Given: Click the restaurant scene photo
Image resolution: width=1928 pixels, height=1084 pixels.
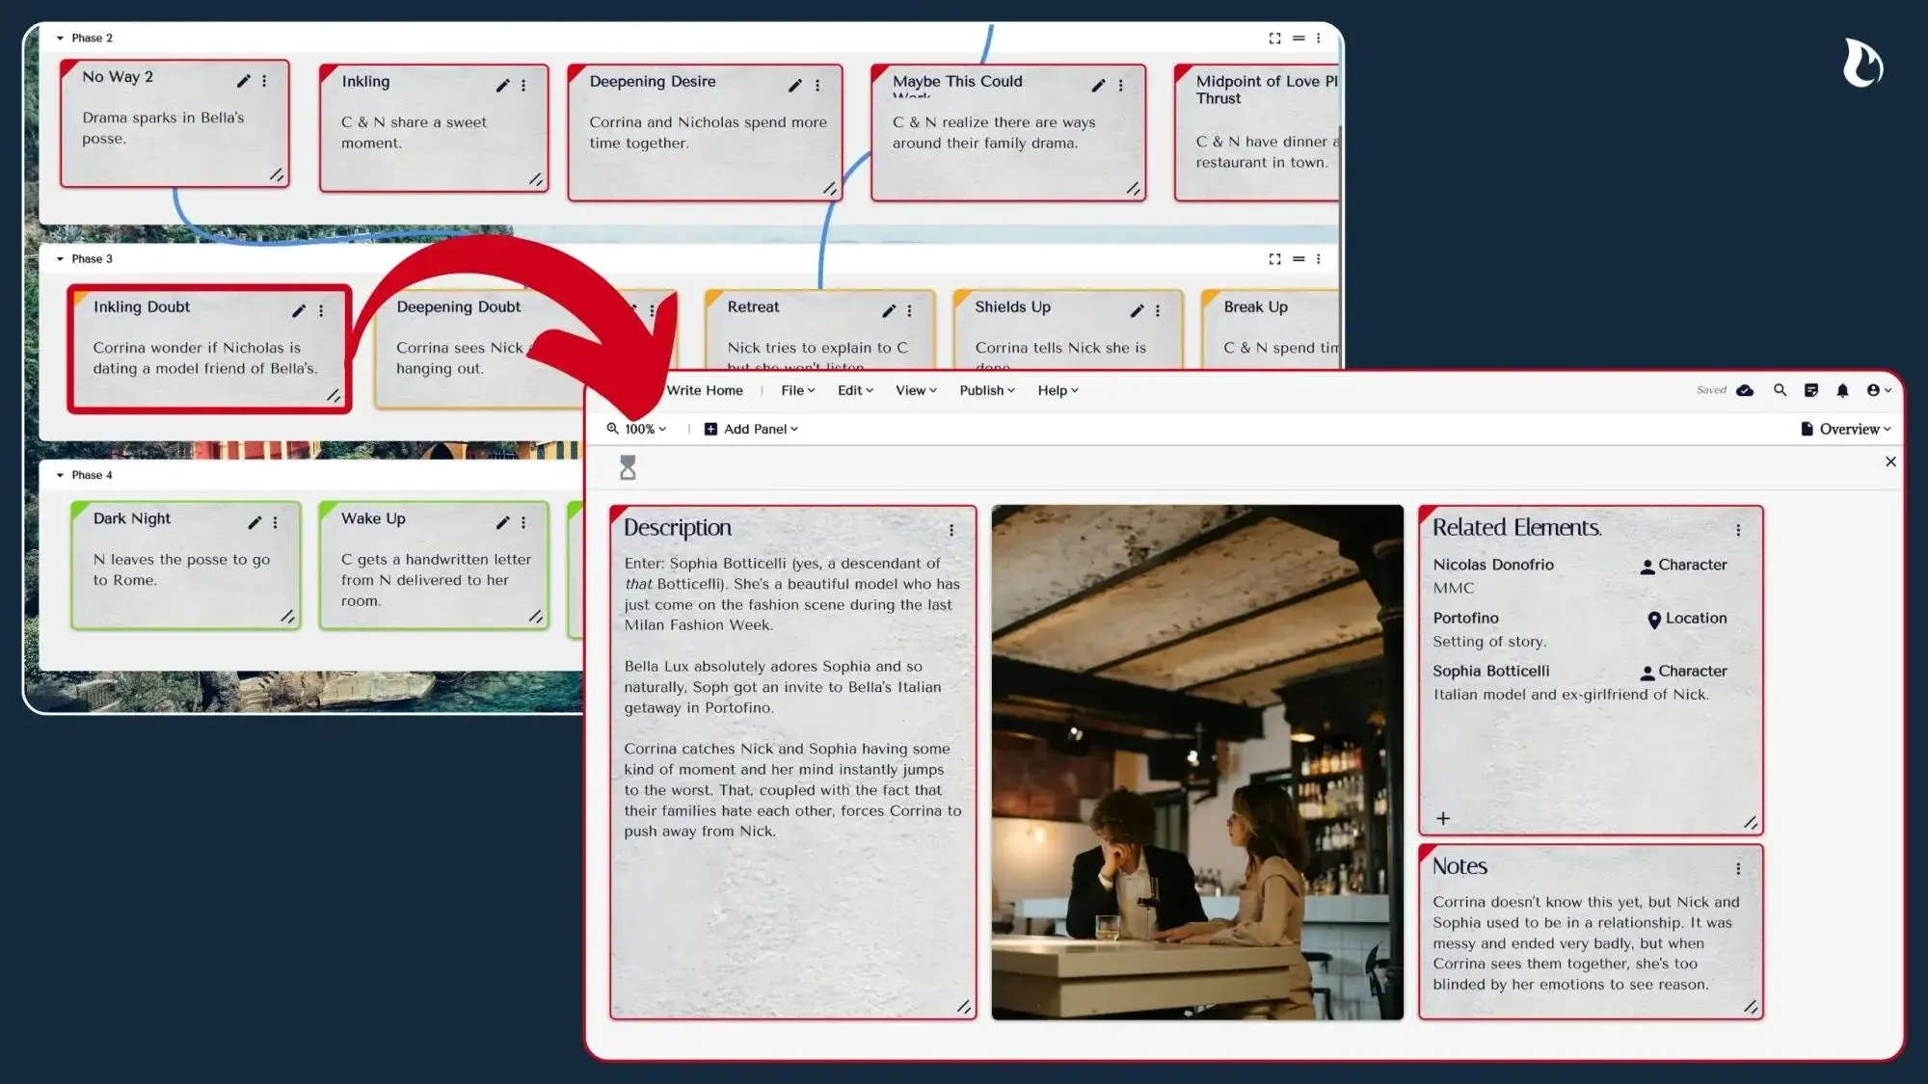Looking at the screenshot, I should pyautogui.click(x=1197, y=762).
